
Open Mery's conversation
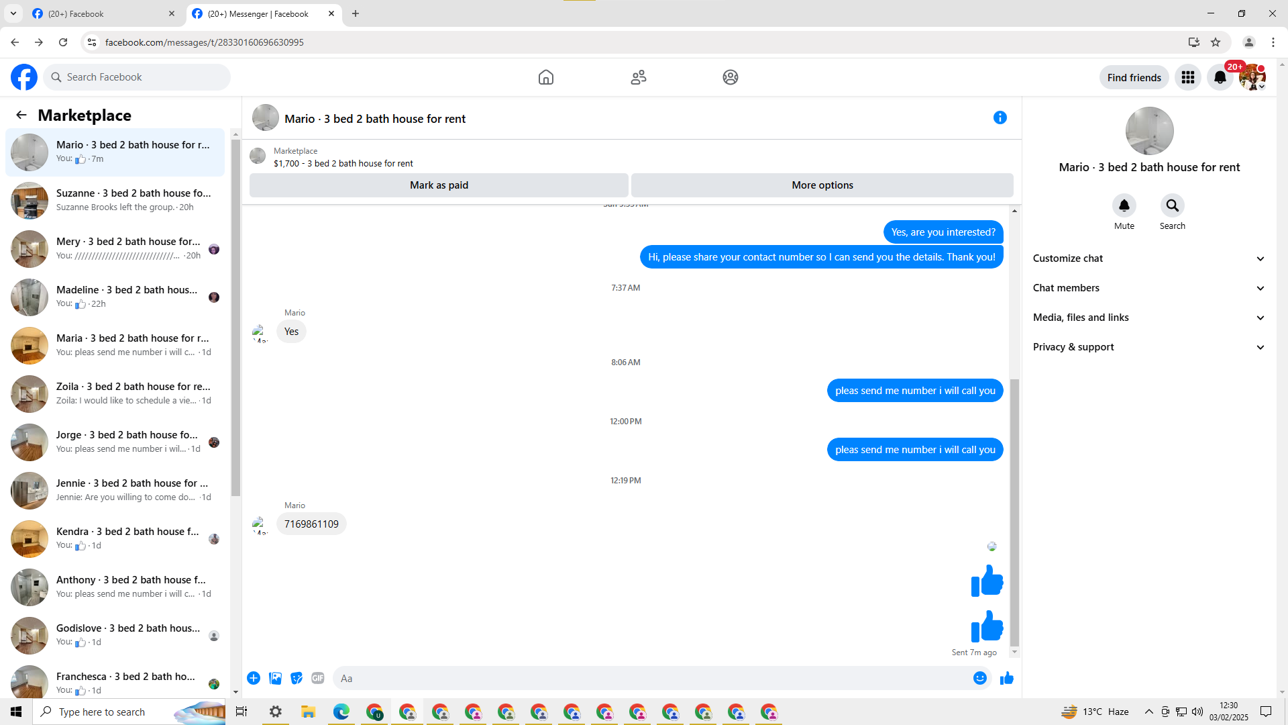coord(115,248)
